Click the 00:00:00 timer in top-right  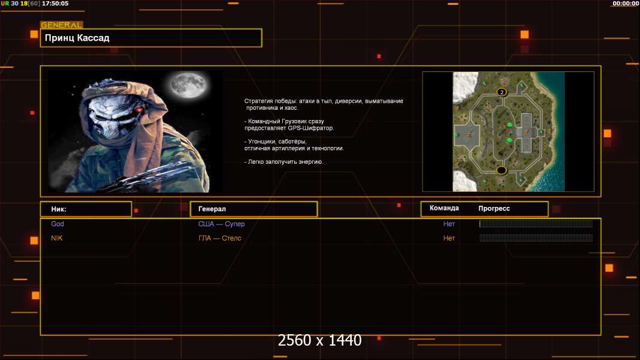(x=625, y=4)
